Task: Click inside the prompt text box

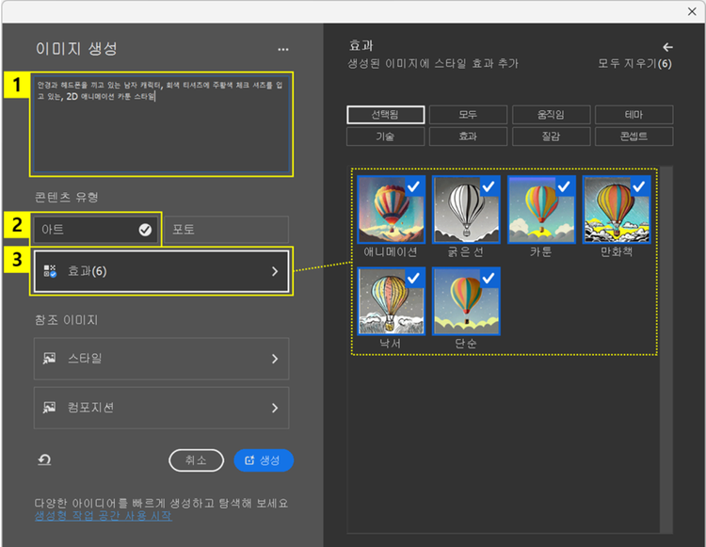Action: click(161, 124)
